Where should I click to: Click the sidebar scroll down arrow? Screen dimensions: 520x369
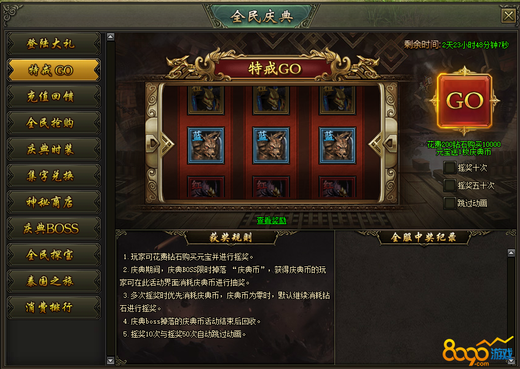coord(111,360)
